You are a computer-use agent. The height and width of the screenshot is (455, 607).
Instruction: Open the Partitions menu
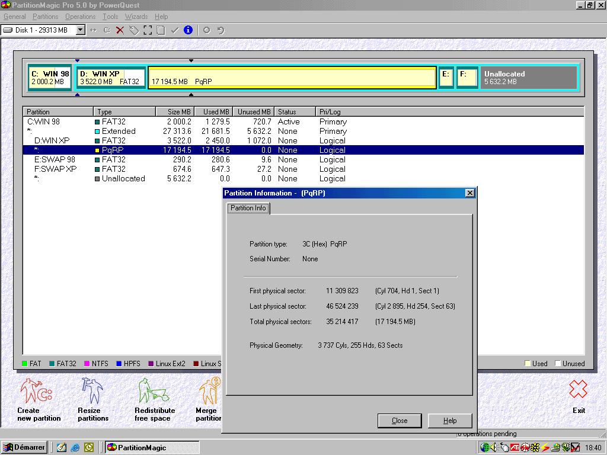point(45,17)
